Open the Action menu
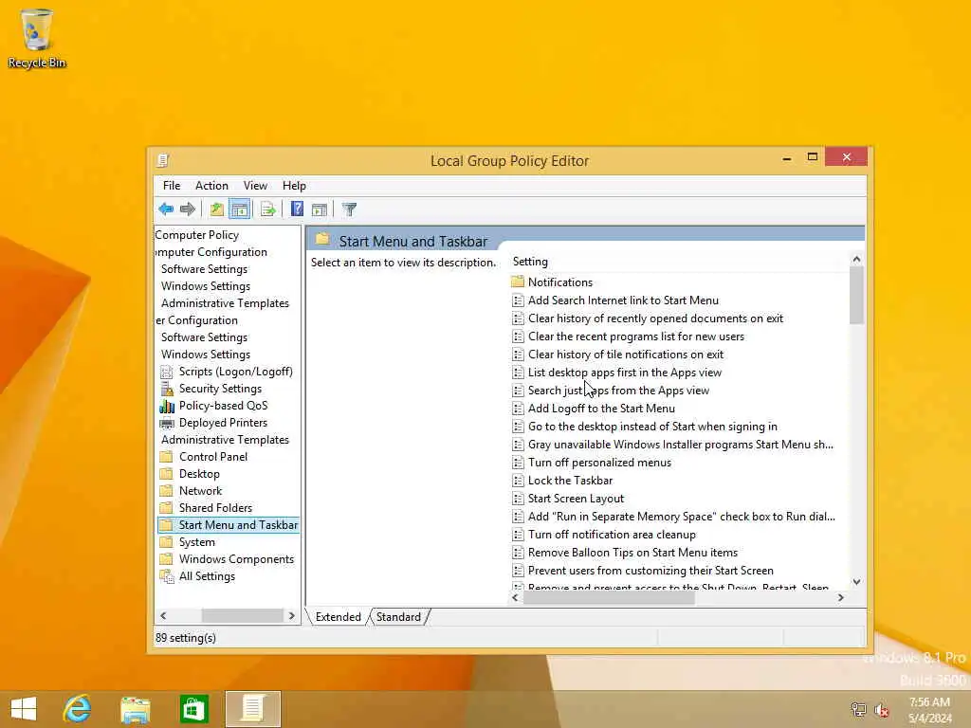The width and height of the screenshot is (971, 728). [x=211, y=186]
